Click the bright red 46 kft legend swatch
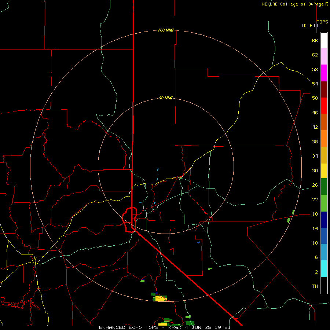Image resolution: width=330 pixels, height=330 pixels. [x=324, y=106]
